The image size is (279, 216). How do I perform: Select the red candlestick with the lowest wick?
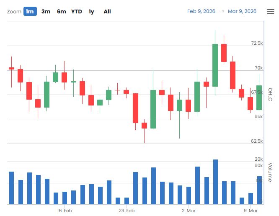tap(144, 126)
